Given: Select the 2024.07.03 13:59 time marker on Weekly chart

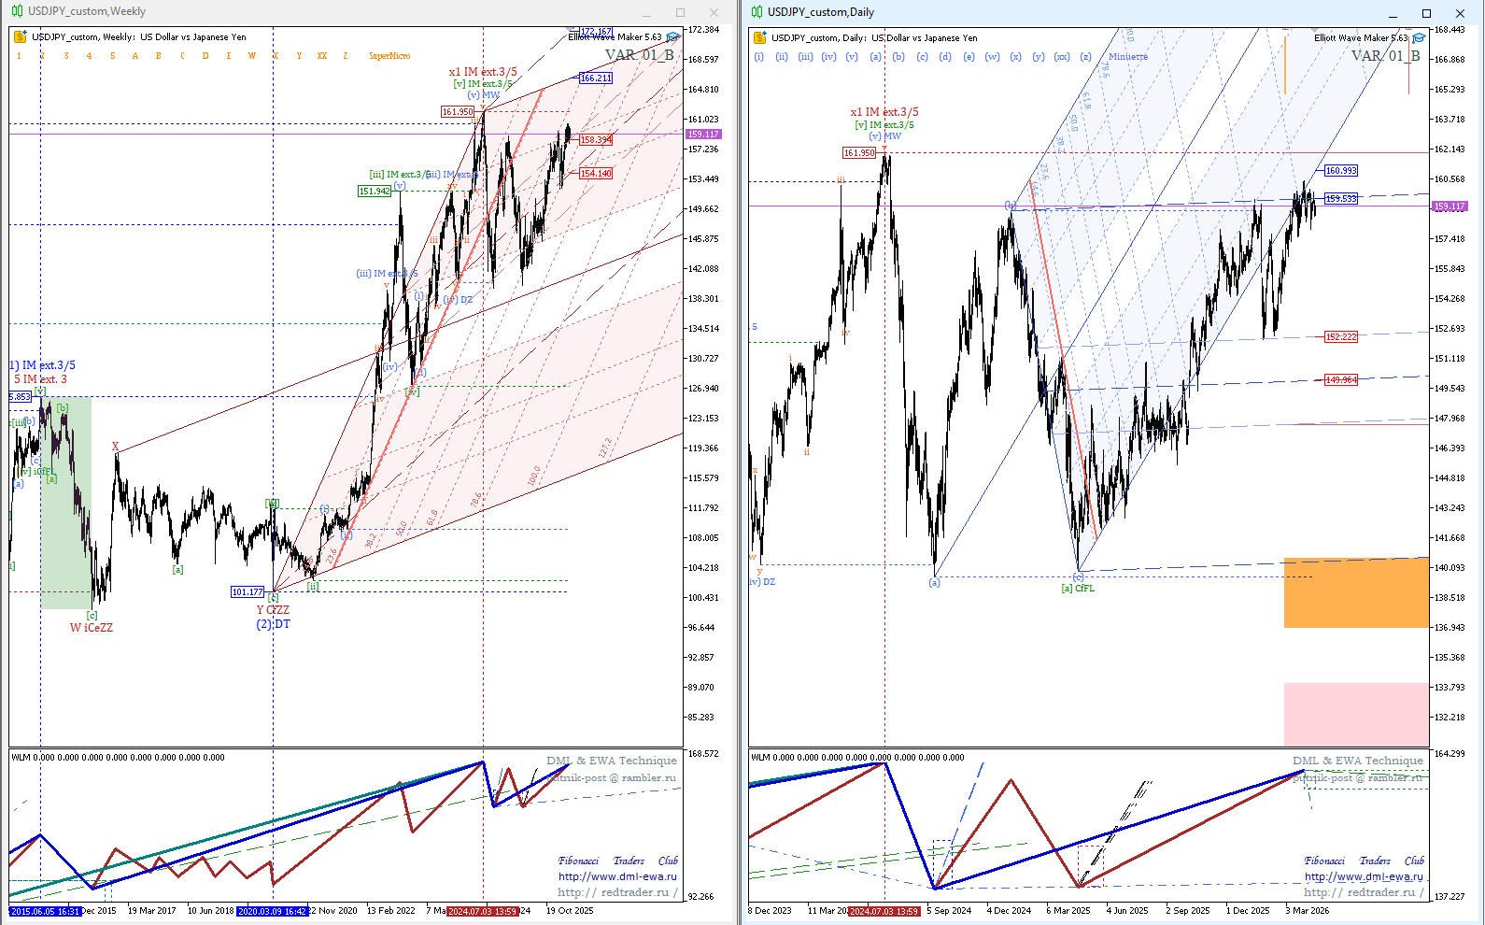Looking at the screenshot, I should click(482, 911).
